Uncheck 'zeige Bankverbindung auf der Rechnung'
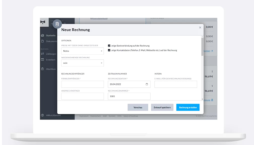This screenshot has width=254, height=145. 109,46
